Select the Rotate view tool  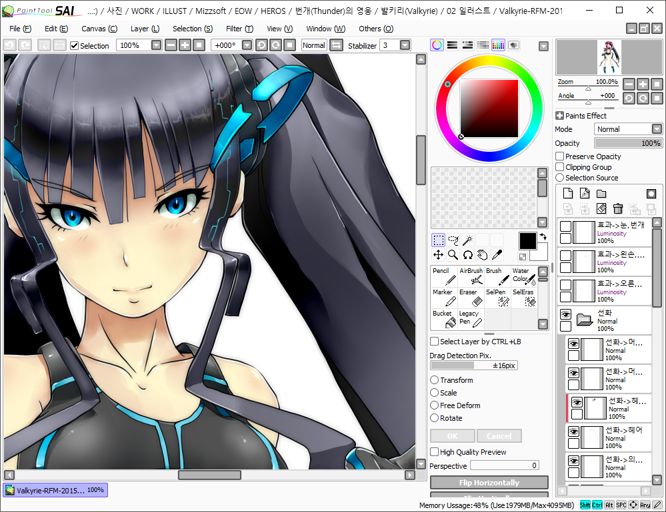(467, 254)
